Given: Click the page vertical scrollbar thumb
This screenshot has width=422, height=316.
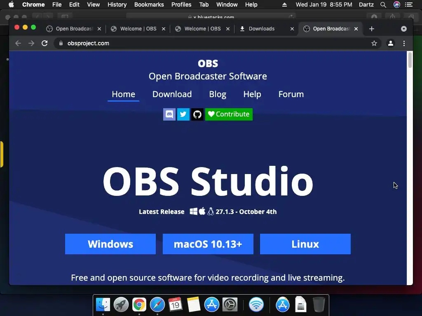Looking at the screenshot, I should pyautogui.click(x=410, y=60).
